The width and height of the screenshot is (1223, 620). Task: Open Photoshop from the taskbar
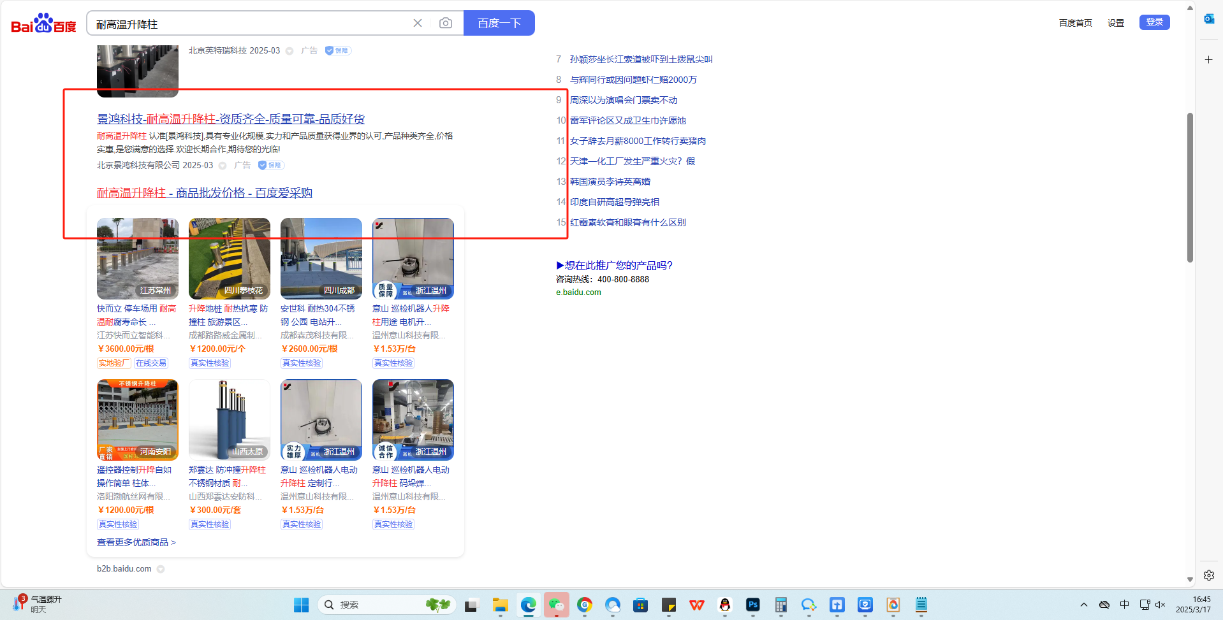(753, 605)
